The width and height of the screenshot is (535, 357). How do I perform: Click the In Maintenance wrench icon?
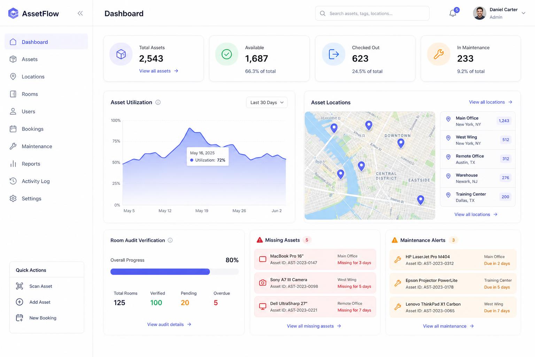(x=439, y=54)
